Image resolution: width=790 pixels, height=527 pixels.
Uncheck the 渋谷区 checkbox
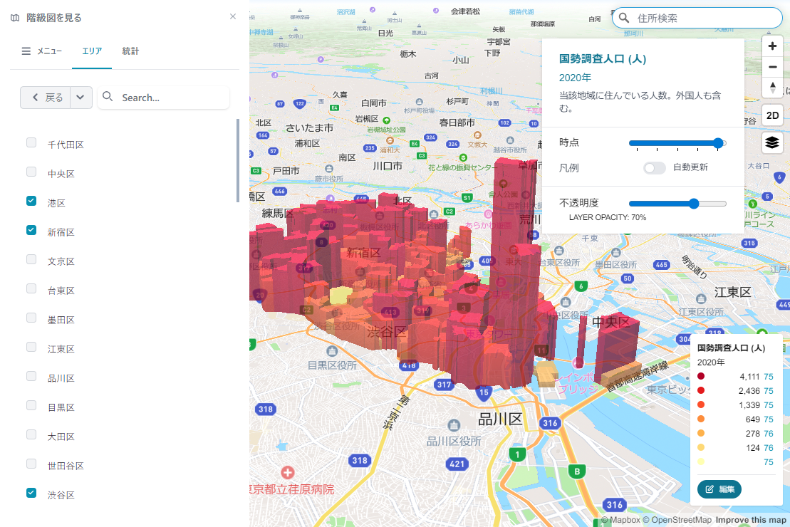(31, 494)
